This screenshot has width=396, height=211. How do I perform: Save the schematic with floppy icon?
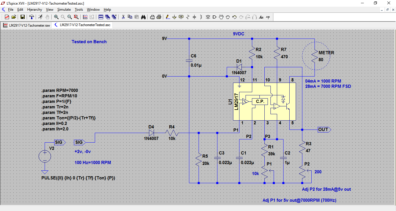pos(23,17)
